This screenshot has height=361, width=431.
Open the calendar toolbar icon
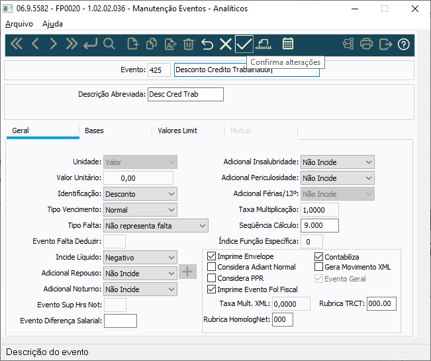pyautogui.click(x=288, y=44)
